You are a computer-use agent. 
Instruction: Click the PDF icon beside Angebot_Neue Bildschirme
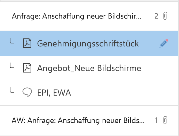coord(27,68)
